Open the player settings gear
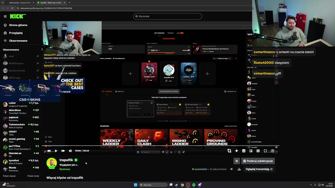This screenshot has width=335, height=188. coord(272,151)
